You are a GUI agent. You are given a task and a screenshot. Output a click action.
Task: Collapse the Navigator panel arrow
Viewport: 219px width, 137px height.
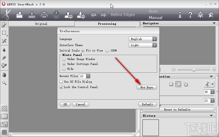(x=214, y=23)
